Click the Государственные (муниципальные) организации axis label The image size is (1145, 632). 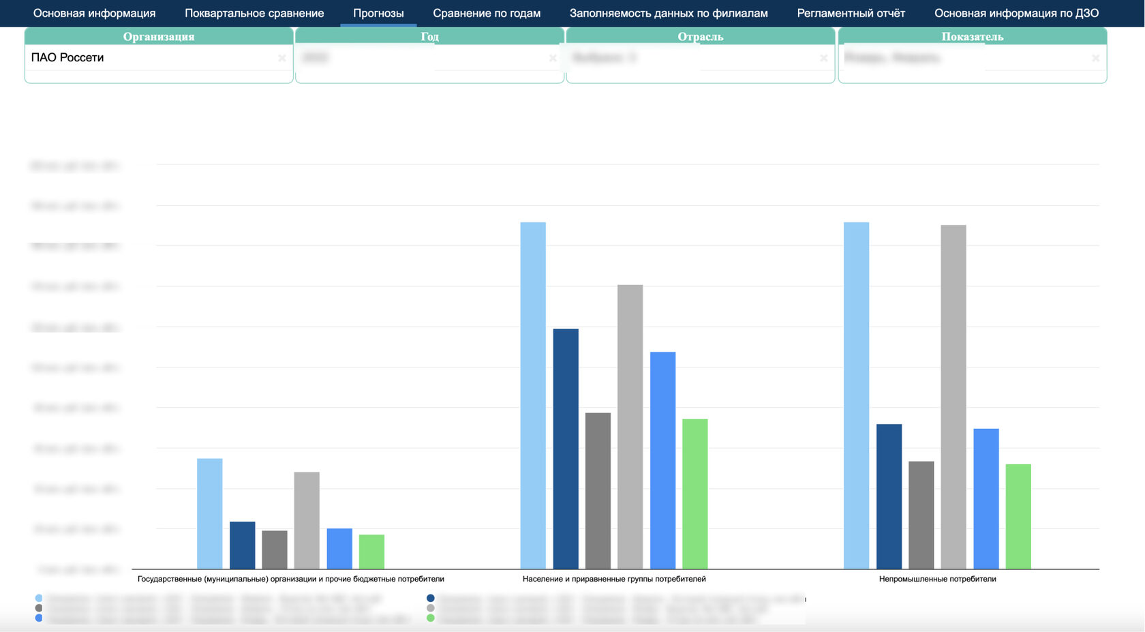tap(291, 579)
